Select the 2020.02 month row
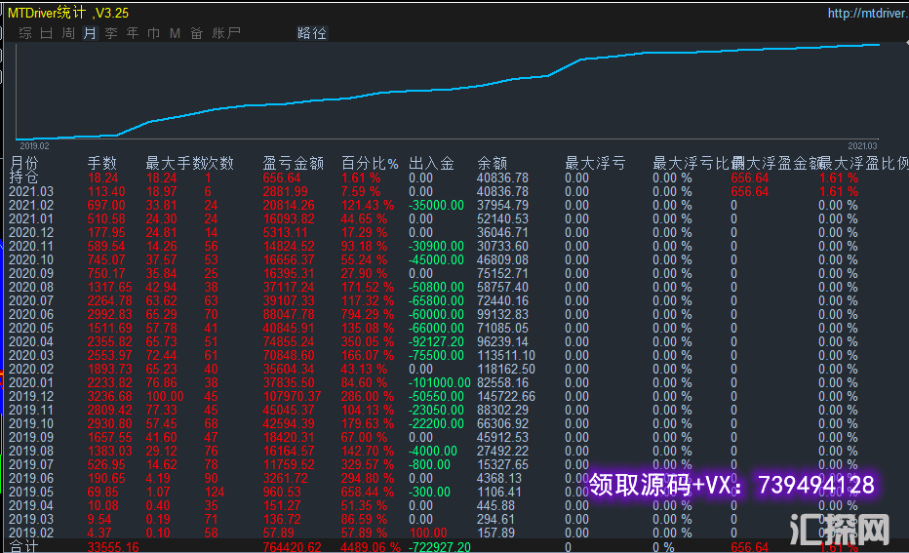The image size is (909, 553). click(31, 369)
